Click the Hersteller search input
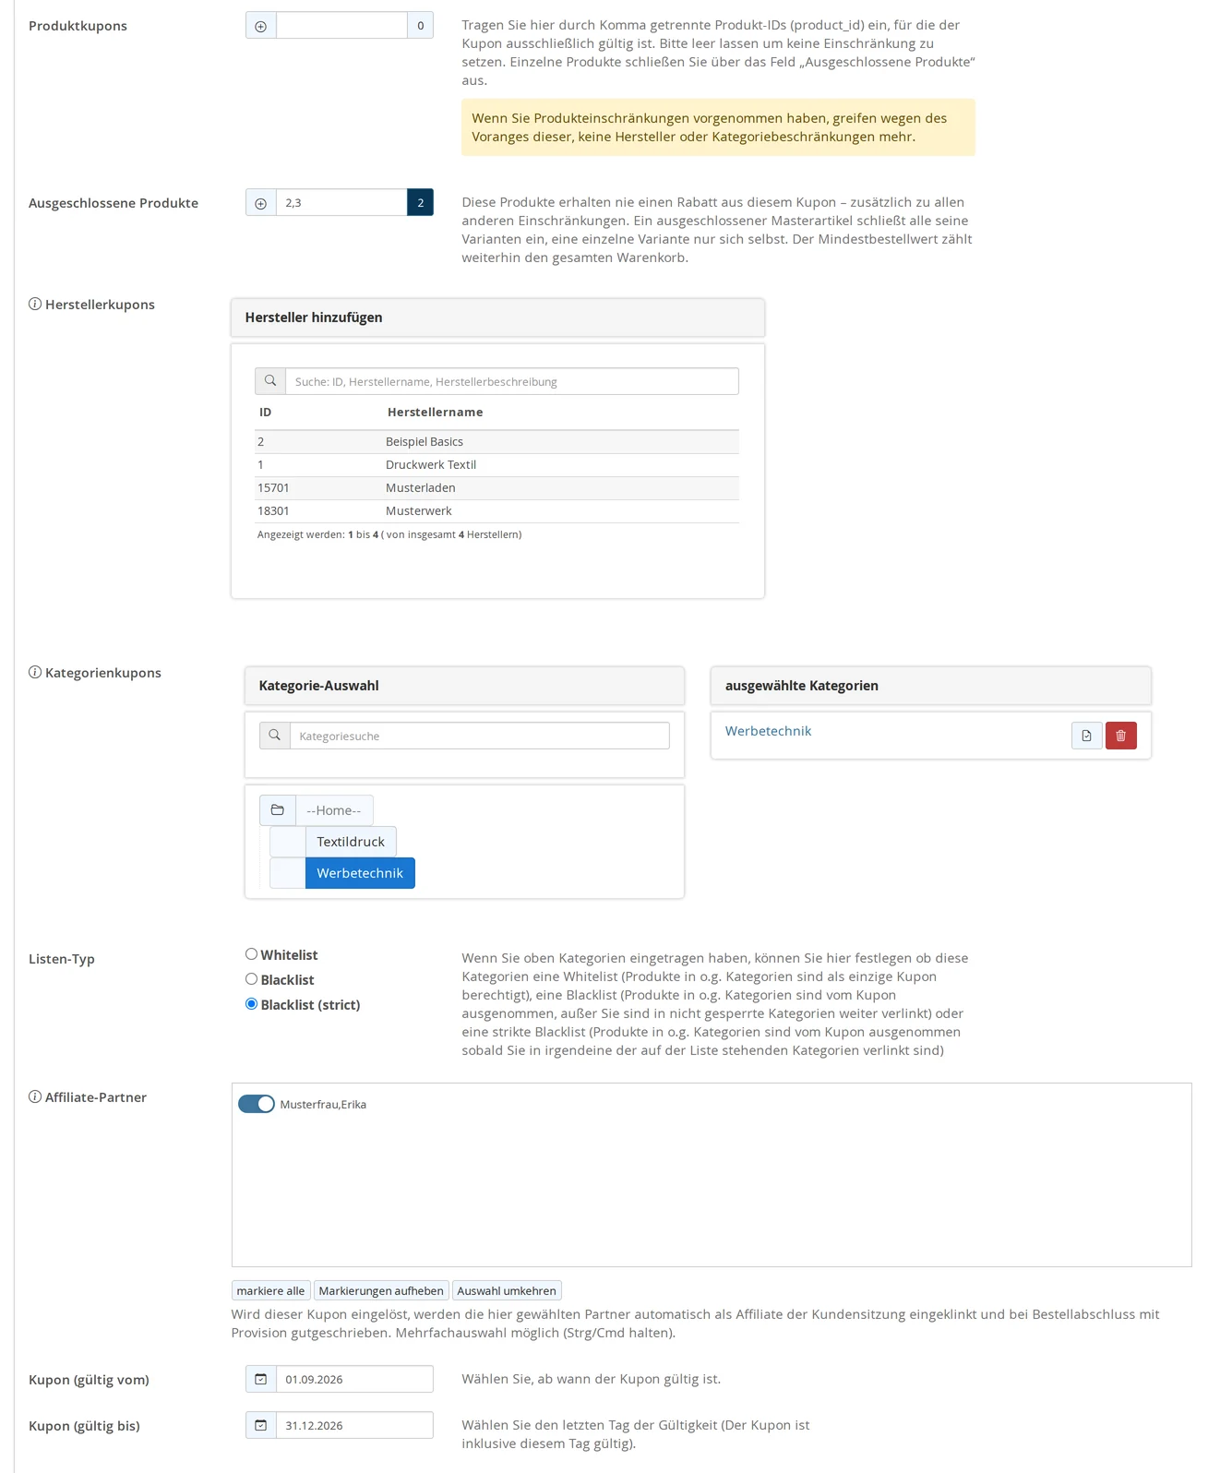 coord(512,381)
